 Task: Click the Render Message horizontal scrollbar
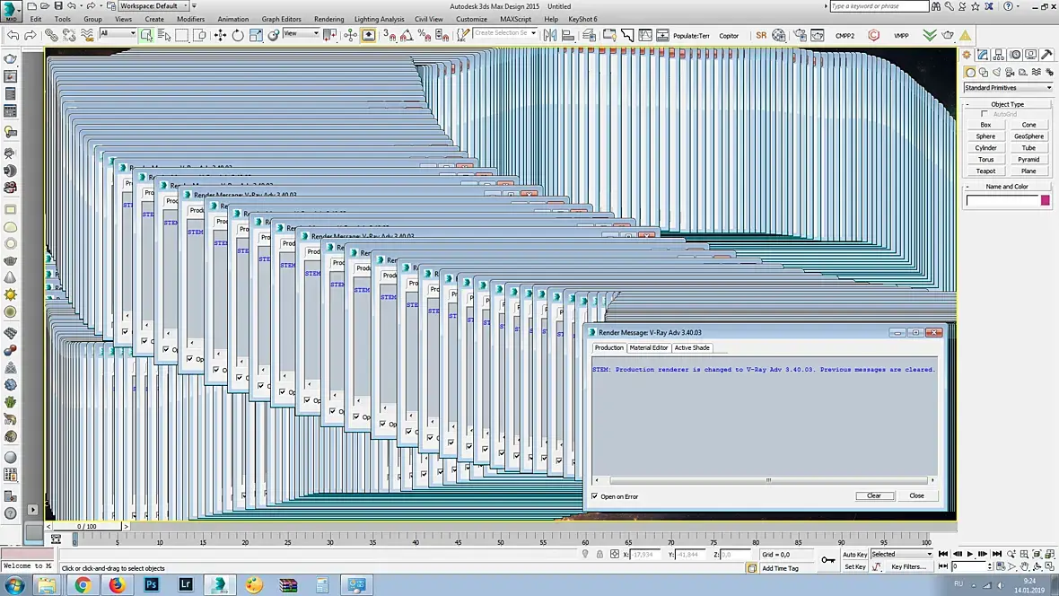[x=768, y=480]
